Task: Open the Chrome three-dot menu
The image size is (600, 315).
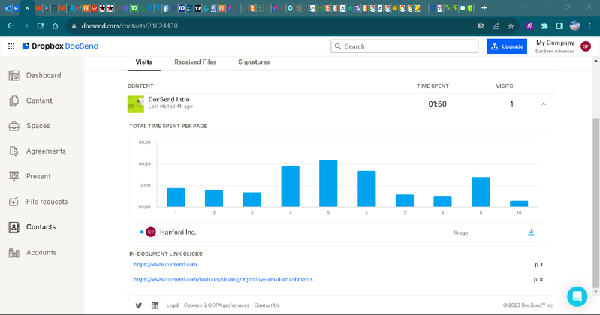Action: (x=589, y=26)
